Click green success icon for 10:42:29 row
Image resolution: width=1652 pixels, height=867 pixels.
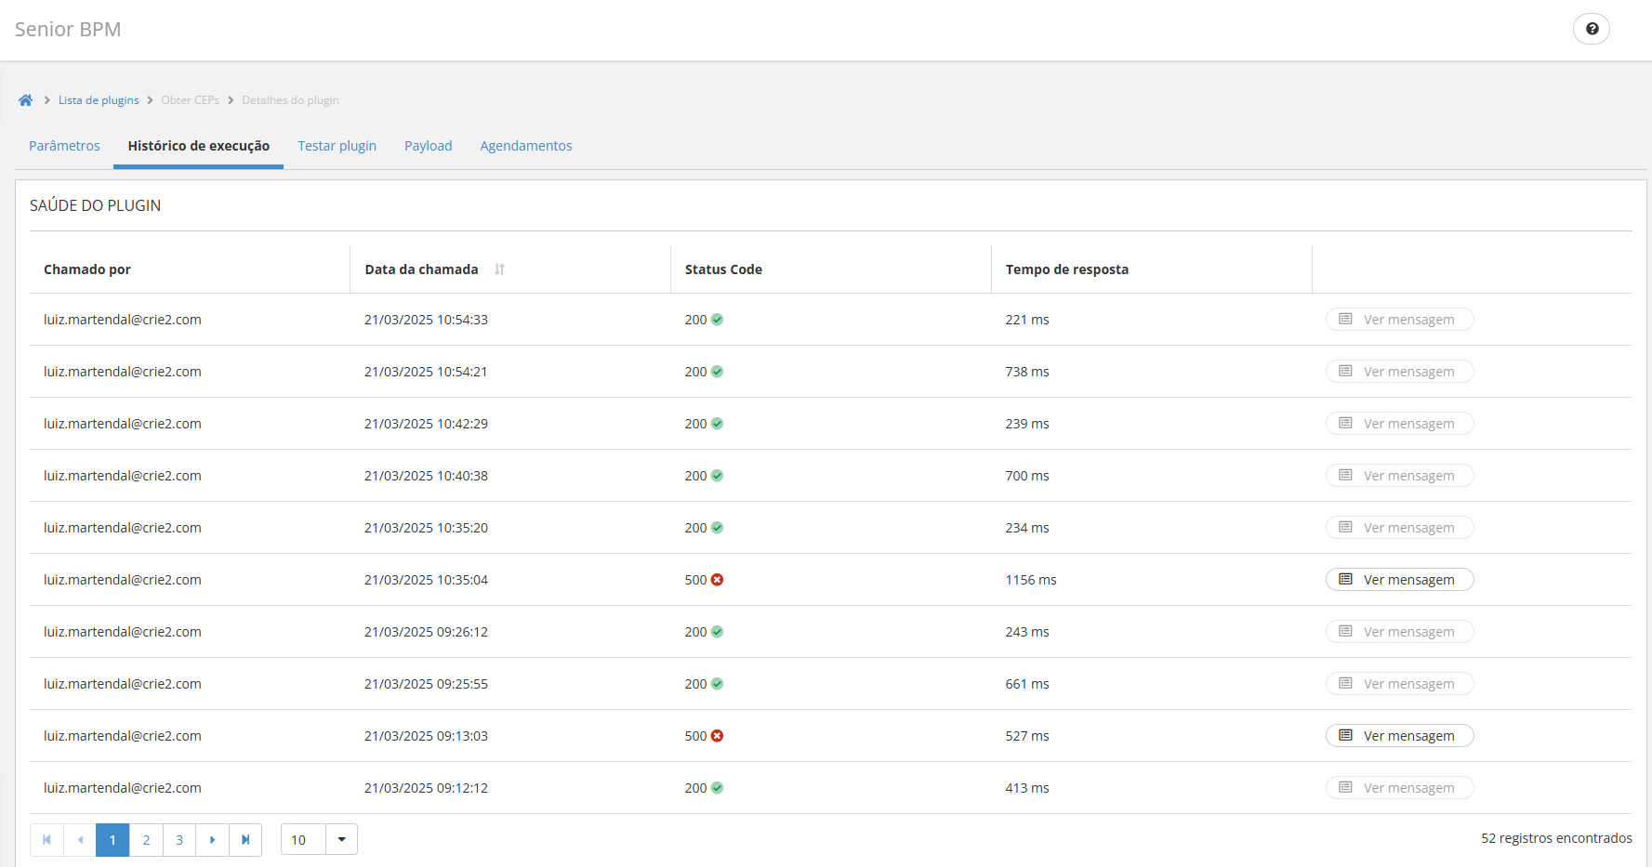click(x=717, y=424)
